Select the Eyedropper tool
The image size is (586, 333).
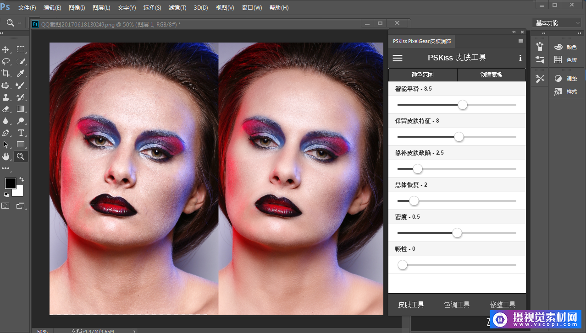[21, 73]
